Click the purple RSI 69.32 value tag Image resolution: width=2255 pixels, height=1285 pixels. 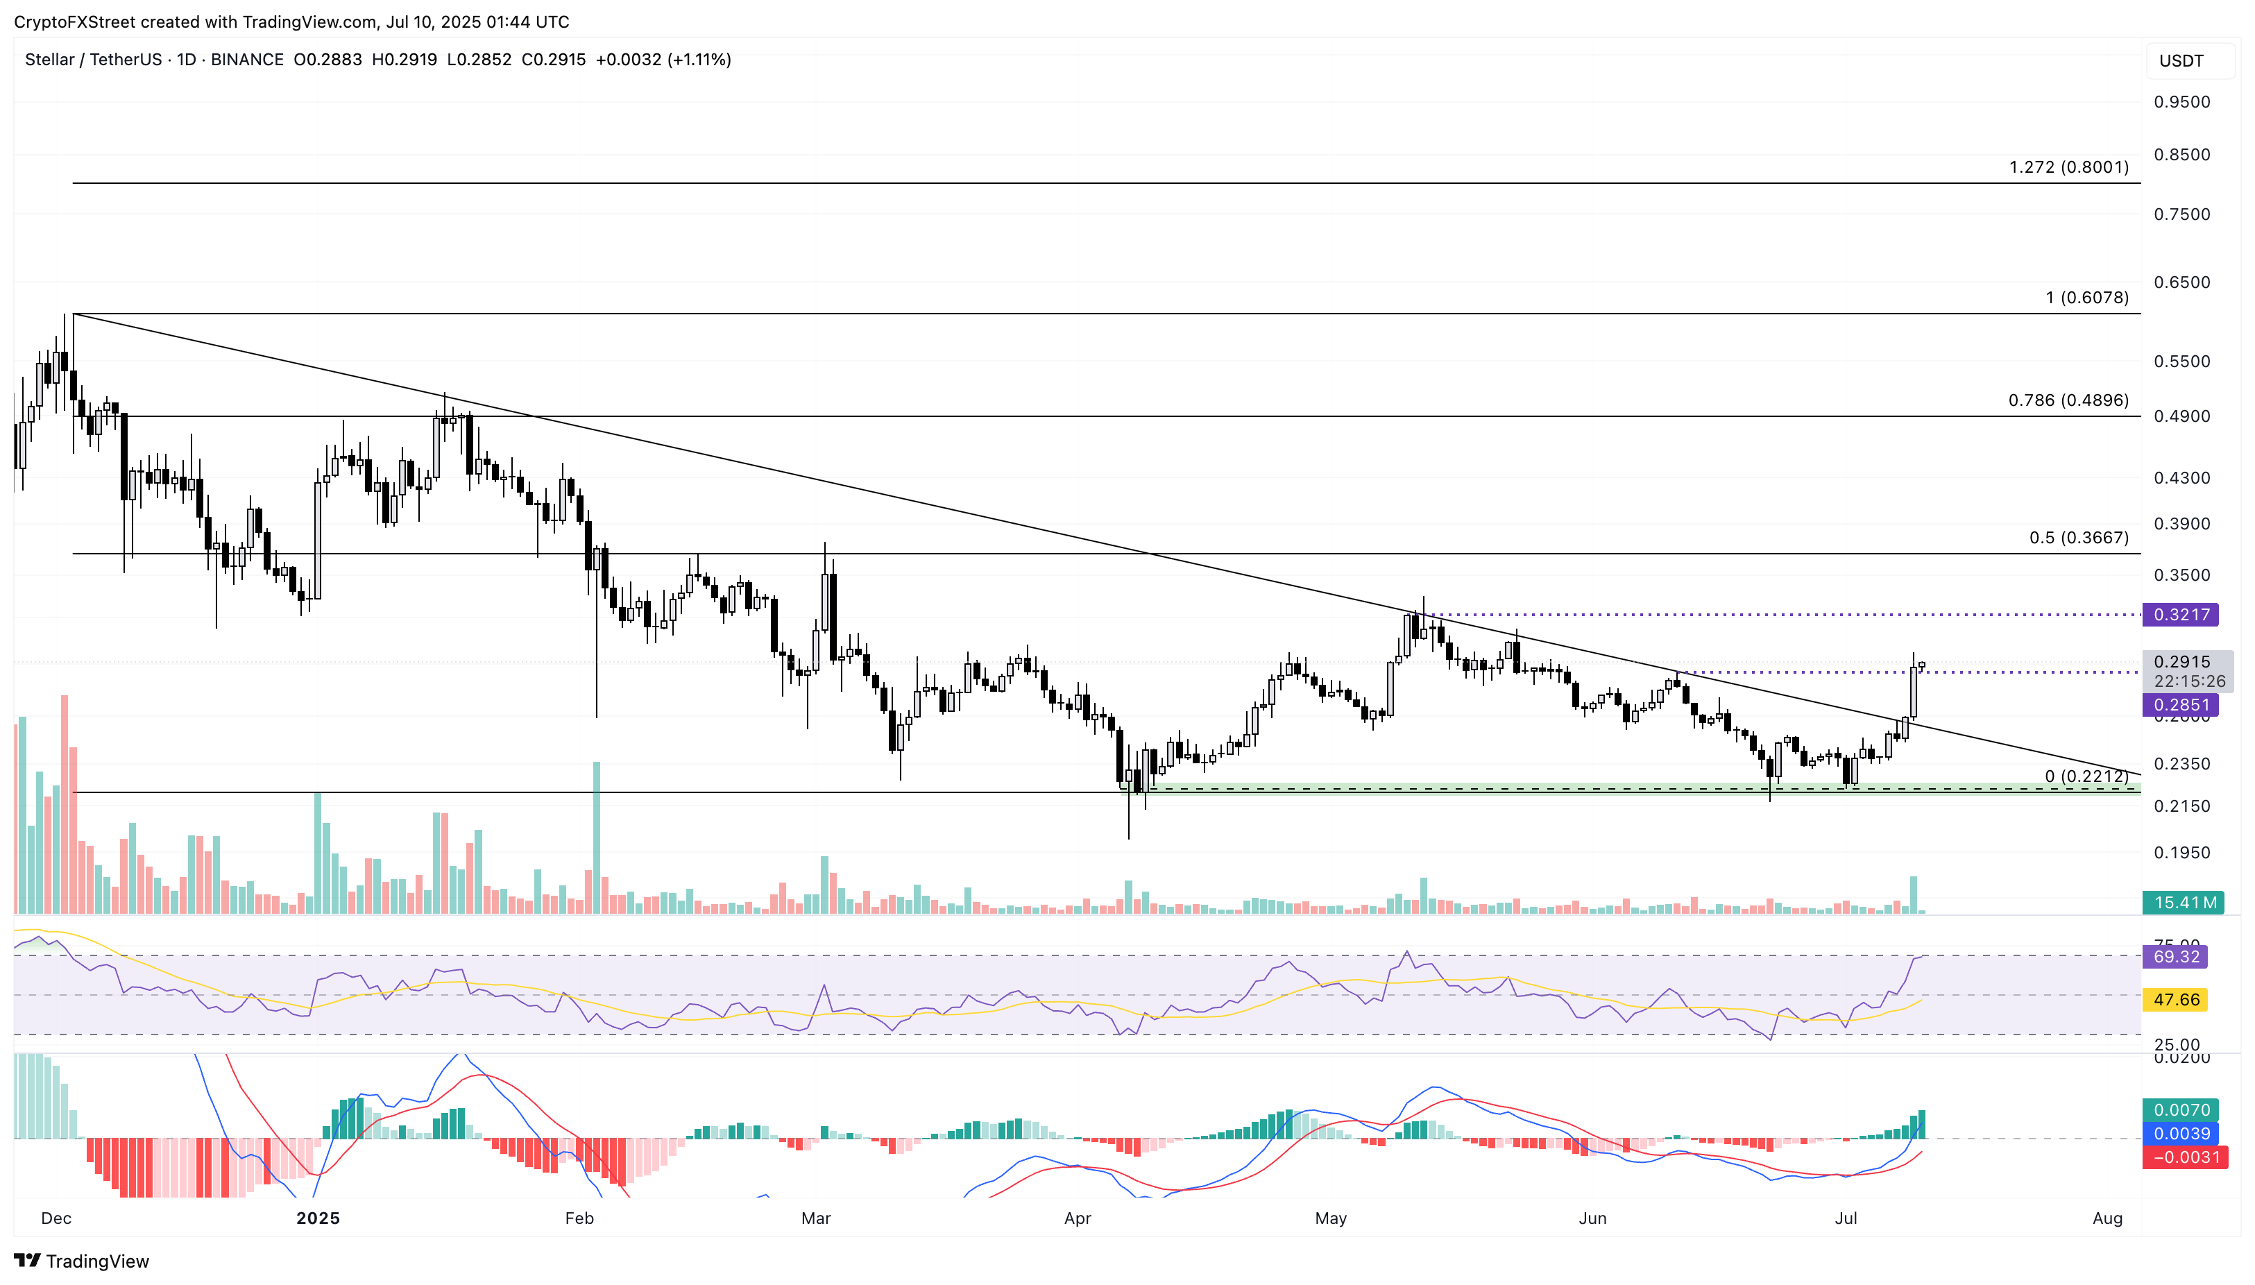(x=2175, y=957)
